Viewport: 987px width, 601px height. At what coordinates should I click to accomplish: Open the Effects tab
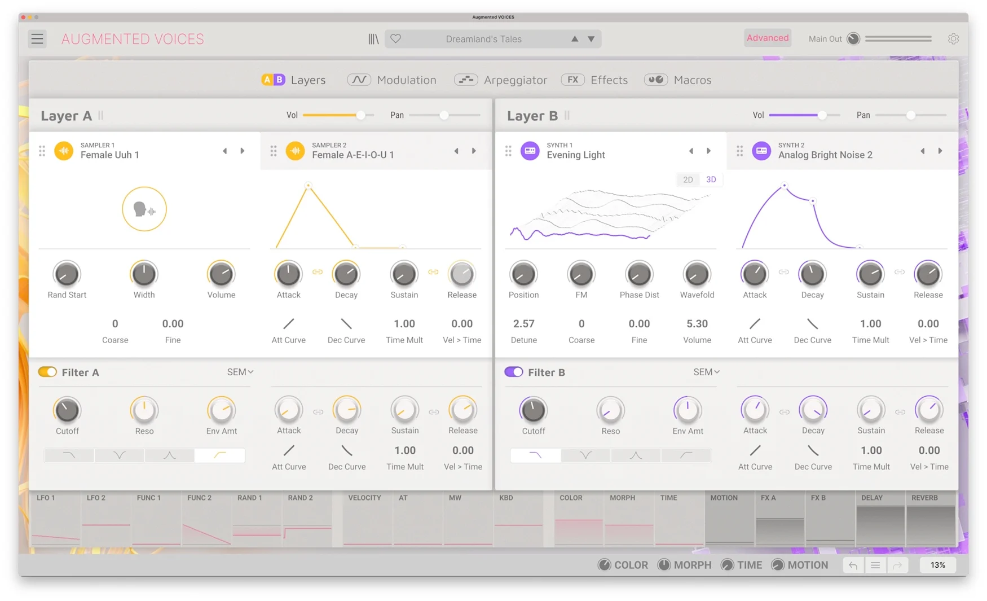594,80
